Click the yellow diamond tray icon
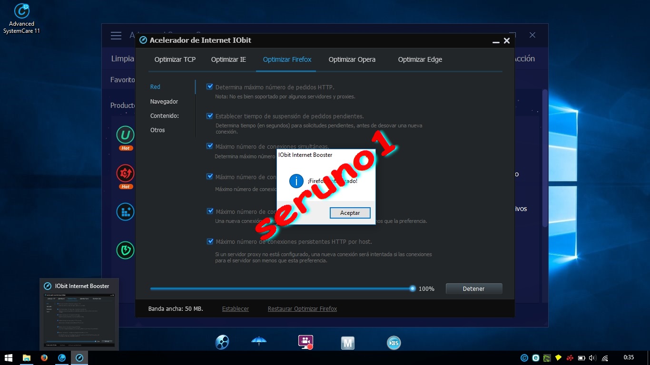The width and height of the screenshot is (650, 365). click(x=559, y=358)
